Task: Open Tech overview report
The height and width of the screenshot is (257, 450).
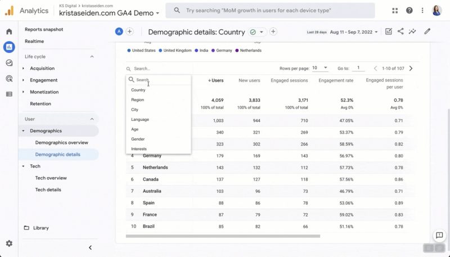Action: pyautogui.click(x=51, y=178)
